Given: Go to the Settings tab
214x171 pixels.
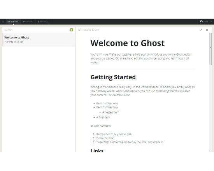Looking at the screenshot, I should tap(43, 22).
